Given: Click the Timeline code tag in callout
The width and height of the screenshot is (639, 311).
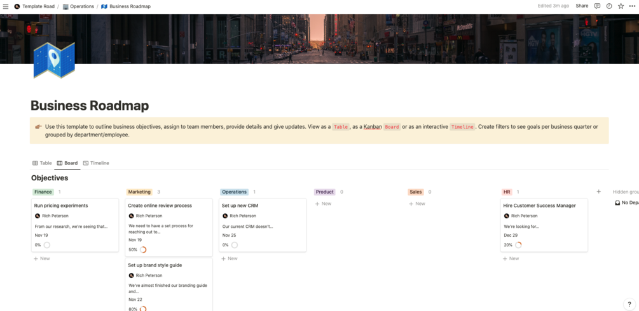Looking at the screenshot, I should click(462, 126).
